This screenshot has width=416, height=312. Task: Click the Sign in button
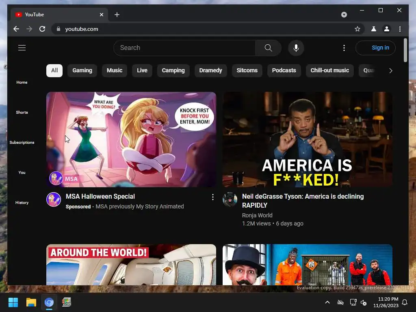pos(375,48)
